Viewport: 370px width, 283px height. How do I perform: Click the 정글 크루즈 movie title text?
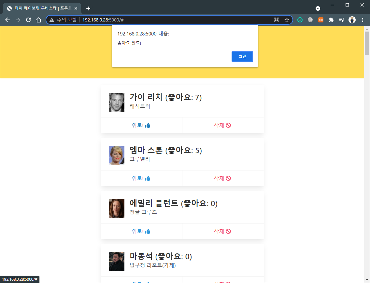143,212
